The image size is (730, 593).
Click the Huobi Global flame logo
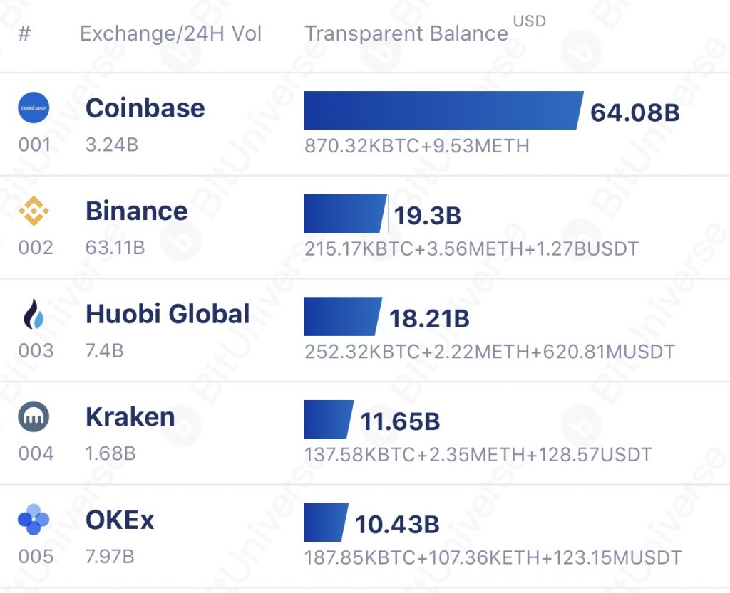[33, 315]
